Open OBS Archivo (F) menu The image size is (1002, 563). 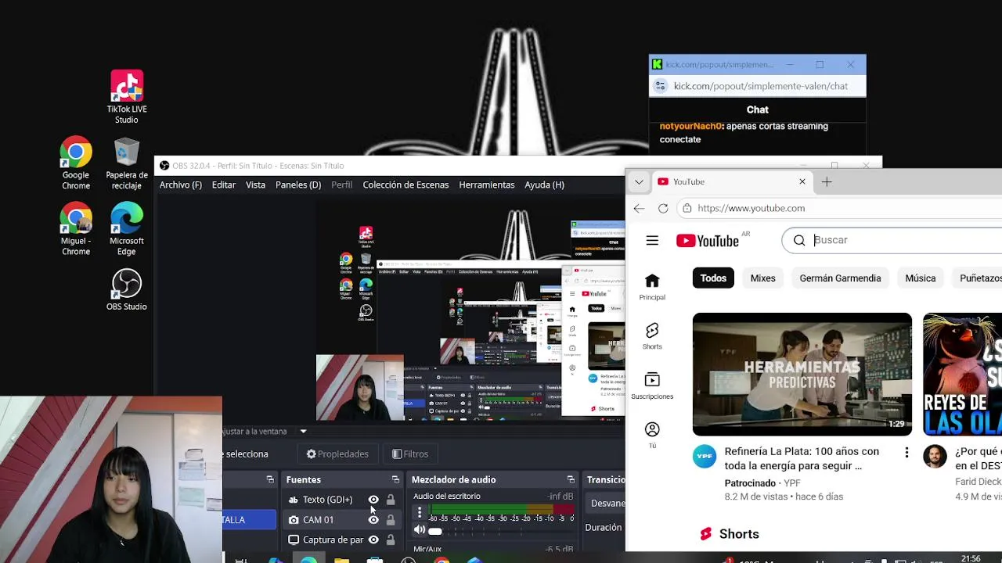coord(181,185)
